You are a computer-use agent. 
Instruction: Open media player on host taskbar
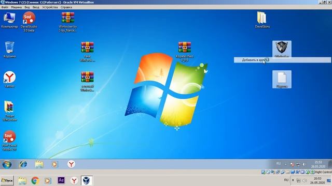pos(48,181)
